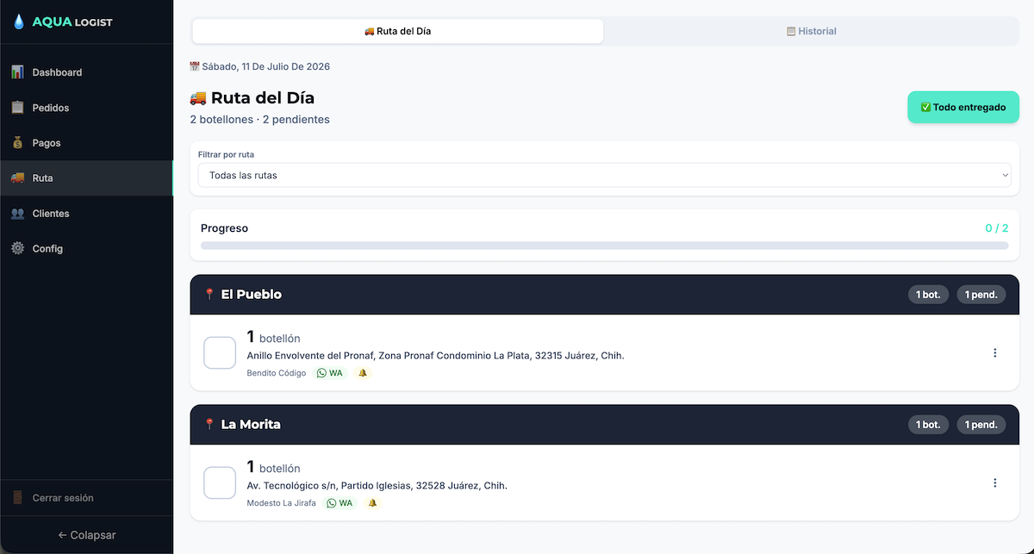The height and width of the screenshot is (554, 1034).
Task: Click the Dashboard chart icon in sidebar
Action: coord(17,72)
